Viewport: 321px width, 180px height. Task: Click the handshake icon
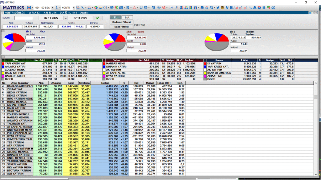pos(112,7)
